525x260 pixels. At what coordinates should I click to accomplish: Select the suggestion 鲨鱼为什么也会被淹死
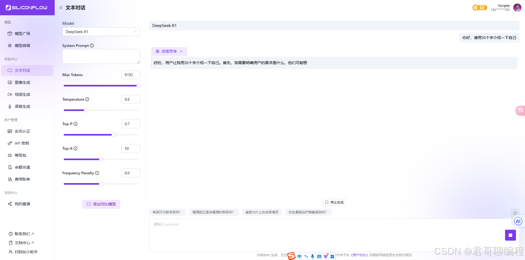pos(262,212)
